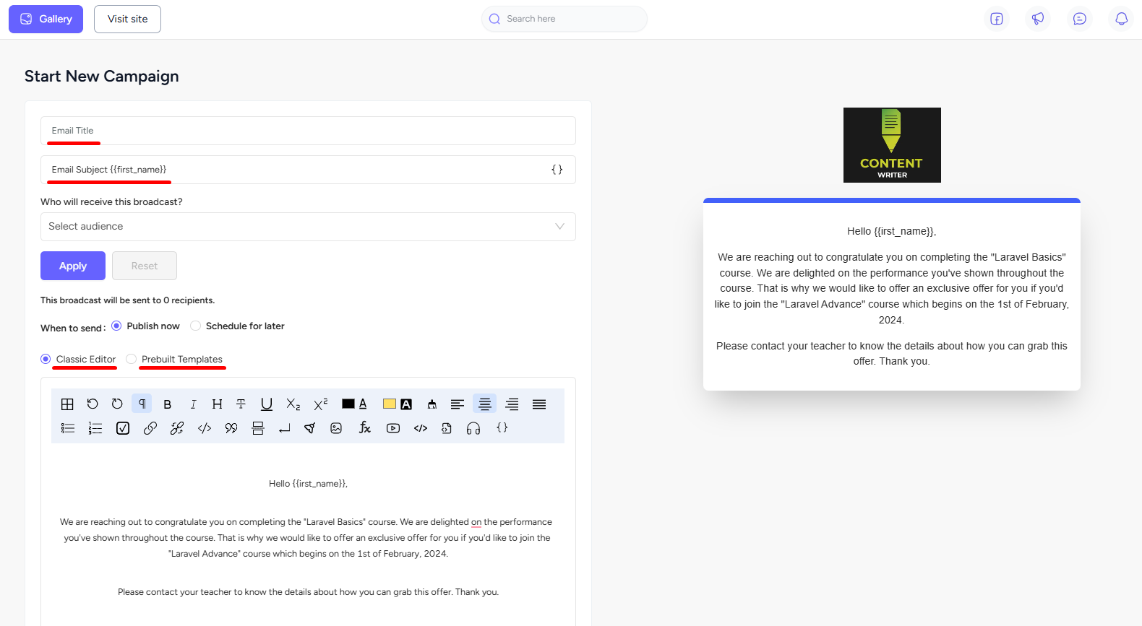Image resolution: width=1142 pixels, height=626 pixels.
Task: Apply font color with underlined A icon
Action: (x=363, y=404)
